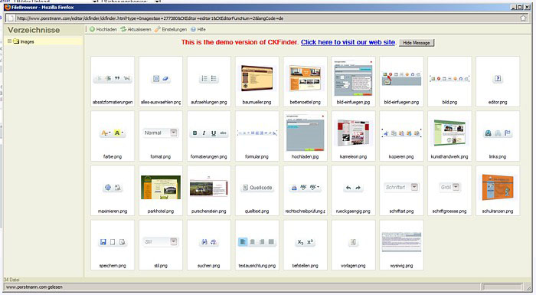Select the purschenstein.png thumbnail

(209, 191)
